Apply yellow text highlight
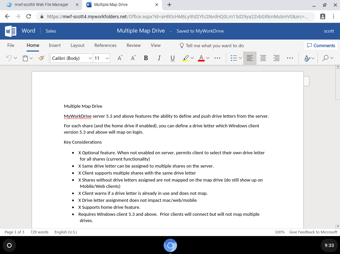The height and width of the screenshot is (254, 340). coord(186,58)
